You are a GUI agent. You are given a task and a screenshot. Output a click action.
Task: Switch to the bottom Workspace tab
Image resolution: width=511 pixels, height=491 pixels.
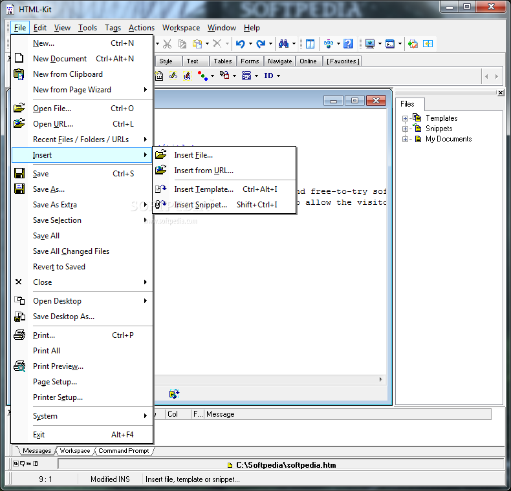(x=75, y=451)
